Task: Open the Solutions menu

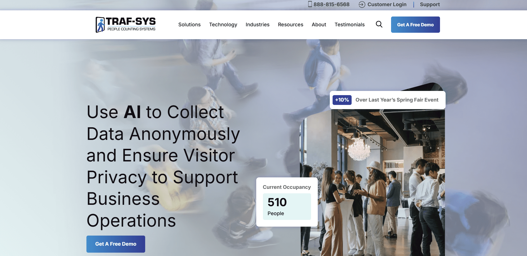Action: pos(189,25)
